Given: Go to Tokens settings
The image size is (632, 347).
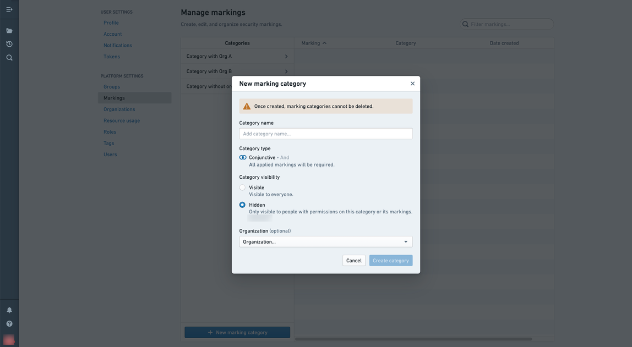Looking at the screenshot, I should pos(112,56).
